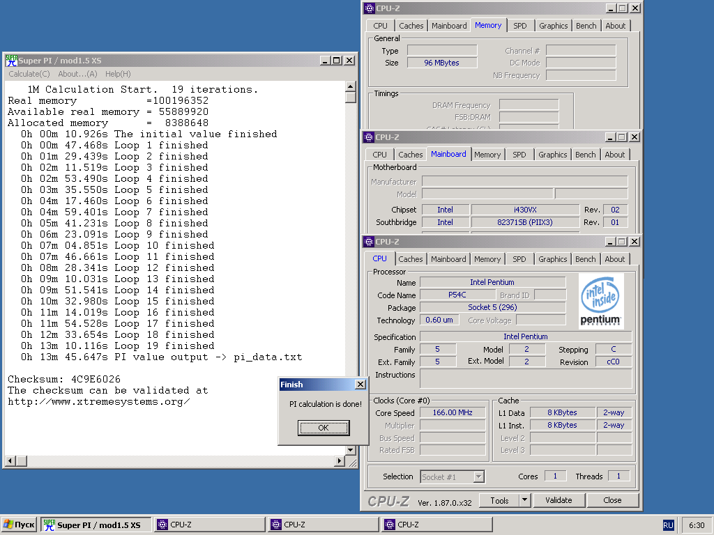Switch to Caches tab in bottom CPU-Z window

click(410, 259)
